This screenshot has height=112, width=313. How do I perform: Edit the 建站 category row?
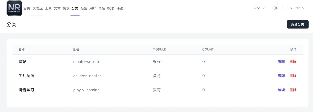click(281, 62)
